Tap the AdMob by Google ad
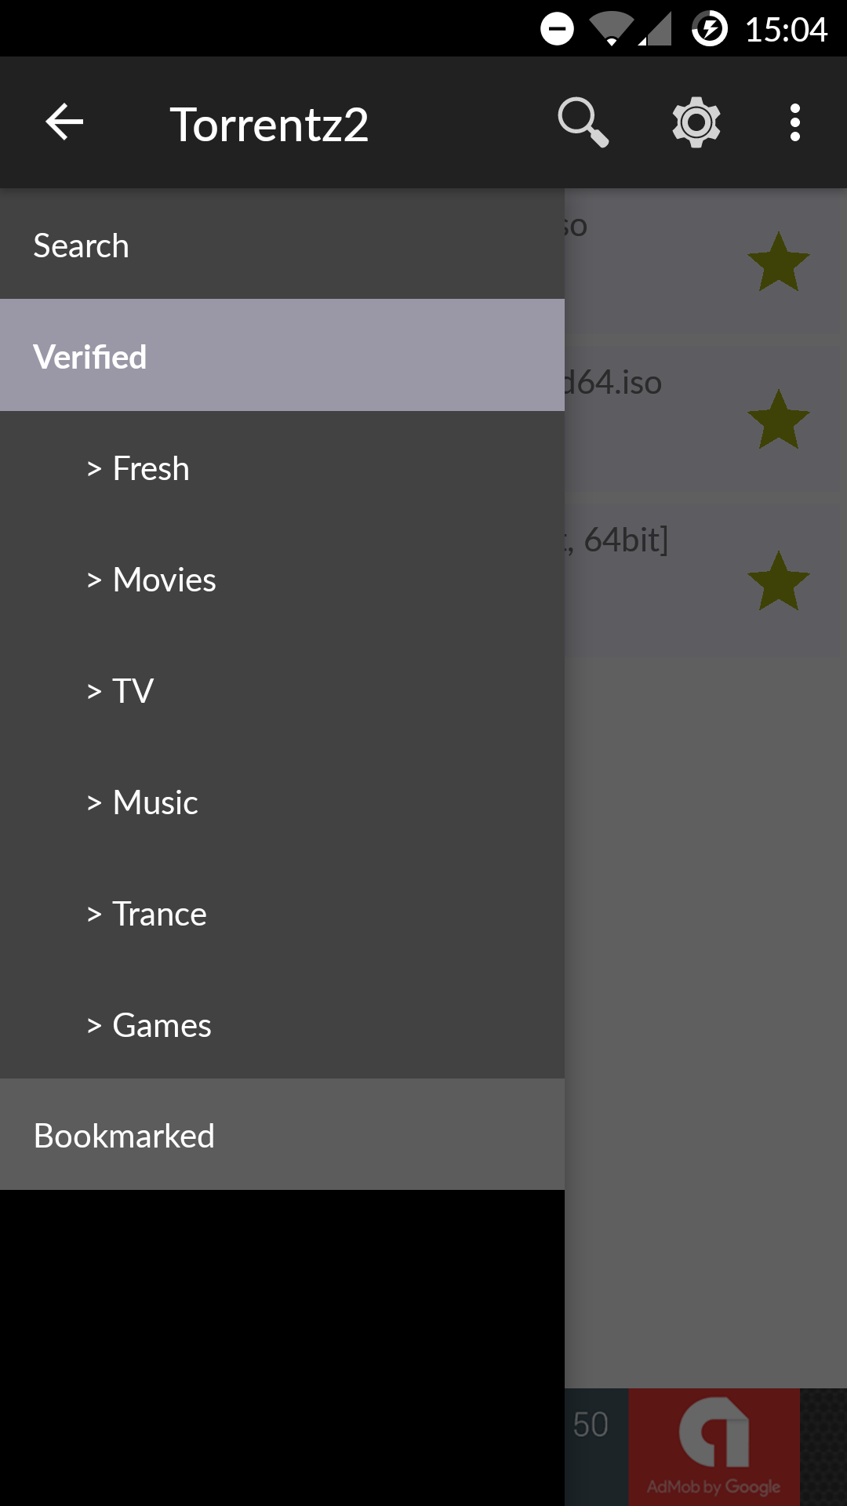 (714, 1446)
